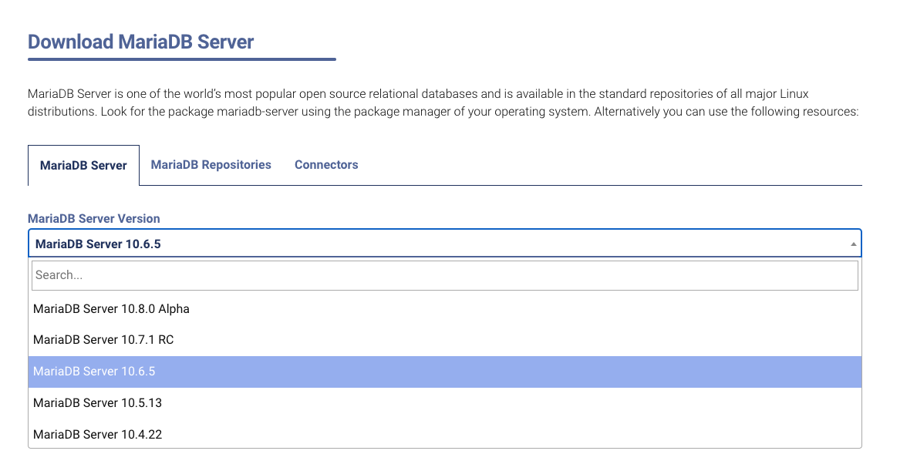Image resolution: width=917 pixels, height=471 pixels.
Task: Choose MariaDB Server 10.4.22 option
Action: pos(444,434)
